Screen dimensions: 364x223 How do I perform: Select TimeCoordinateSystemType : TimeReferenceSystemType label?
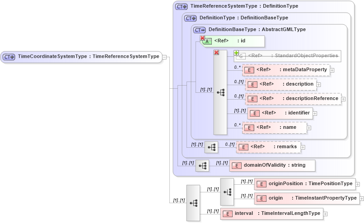(x=89, y=56)
